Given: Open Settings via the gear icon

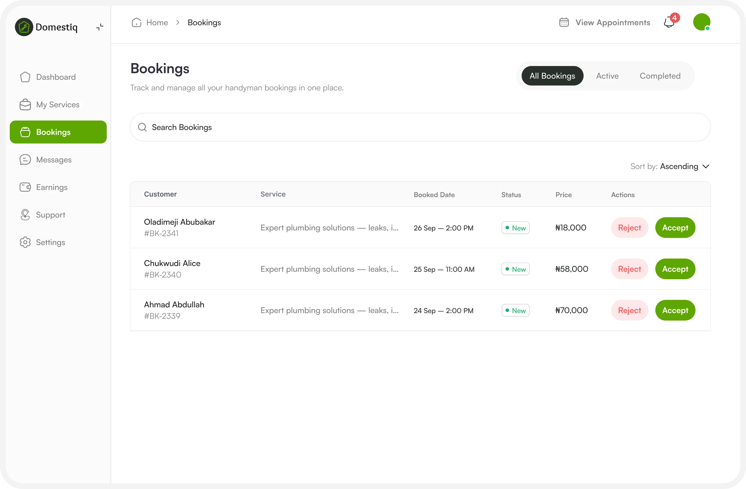Looking at the screenshot, I should [x=25, y=242].
